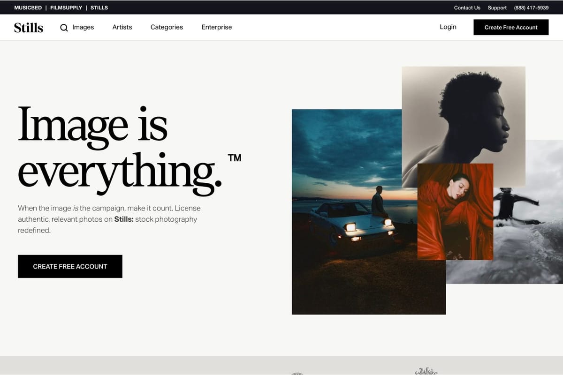Open the Contact Us link
The image size is (563, 375).
467,7
